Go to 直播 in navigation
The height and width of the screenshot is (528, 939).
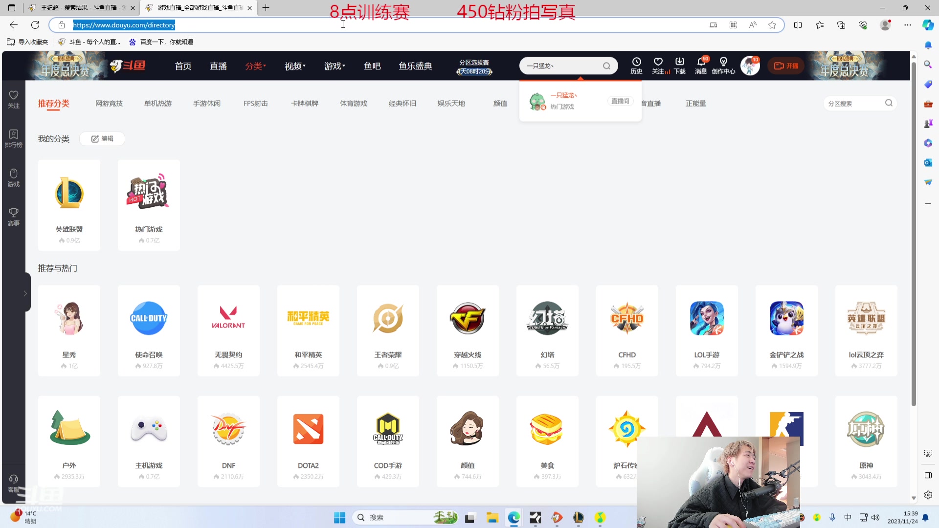pyautogui.click(x=219, y=66)
